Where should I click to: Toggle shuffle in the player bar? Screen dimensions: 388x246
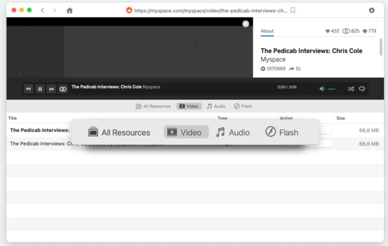point(351,89)
